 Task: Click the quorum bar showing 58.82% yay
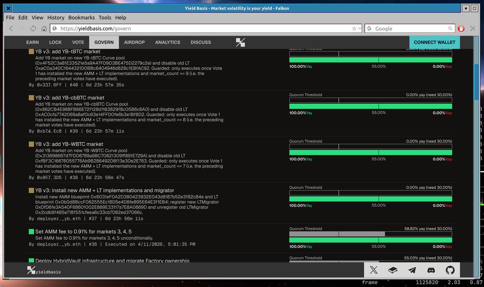tap(371, 234)
